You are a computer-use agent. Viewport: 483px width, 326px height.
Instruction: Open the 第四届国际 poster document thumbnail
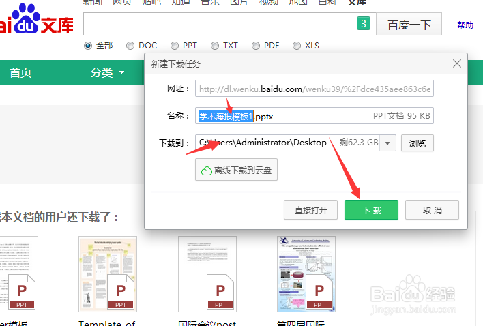click(x=306, y=274)
